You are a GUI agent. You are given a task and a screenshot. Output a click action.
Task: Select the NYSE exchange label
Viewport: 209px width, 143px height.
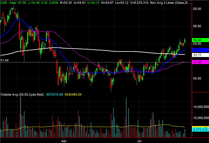(22, 3)
